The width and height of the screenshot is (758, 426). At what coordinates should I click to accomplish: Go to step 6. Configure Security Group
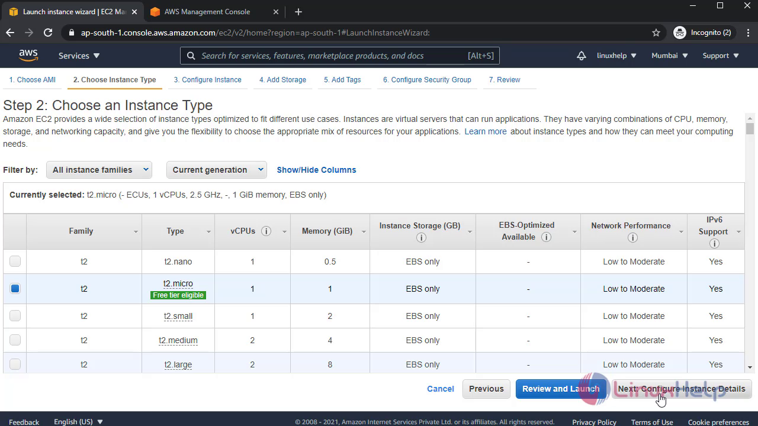pos(427,80)
